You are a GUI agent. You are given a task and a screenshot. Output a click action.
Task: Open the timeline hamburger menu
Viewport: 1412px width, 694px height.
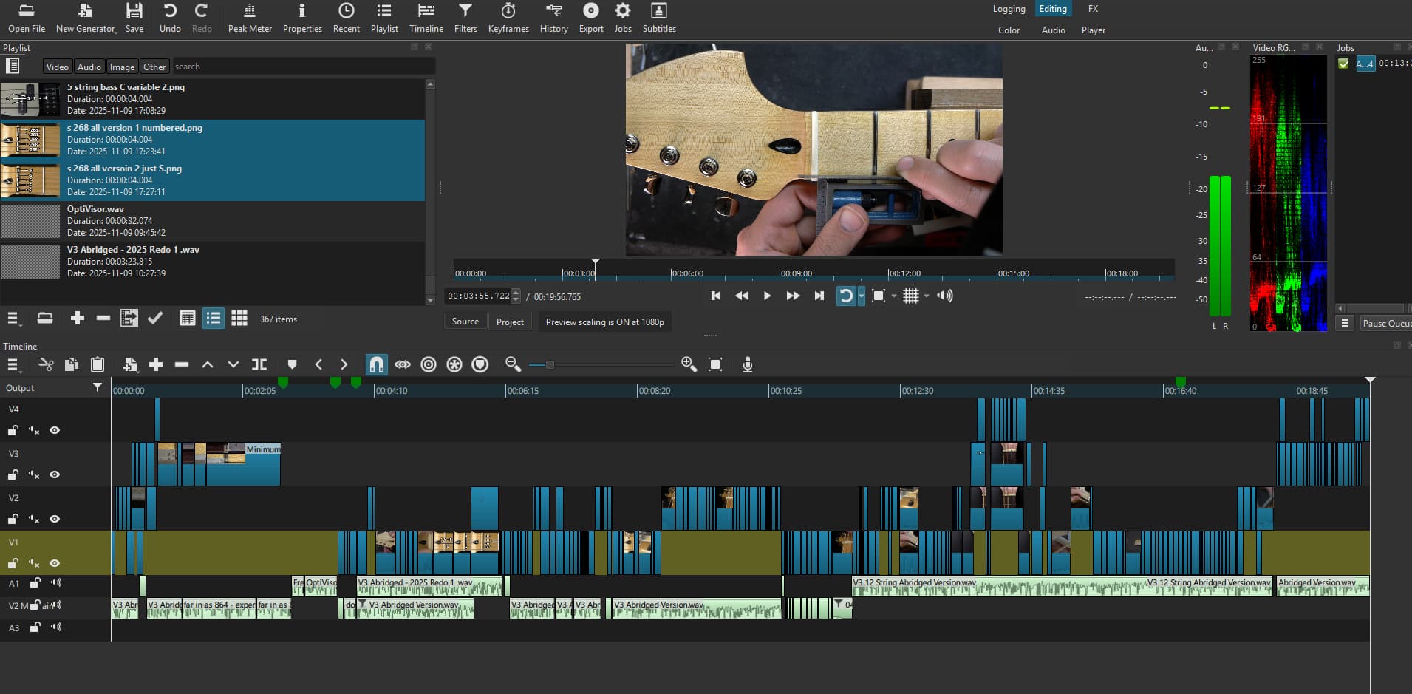[13, 364]
